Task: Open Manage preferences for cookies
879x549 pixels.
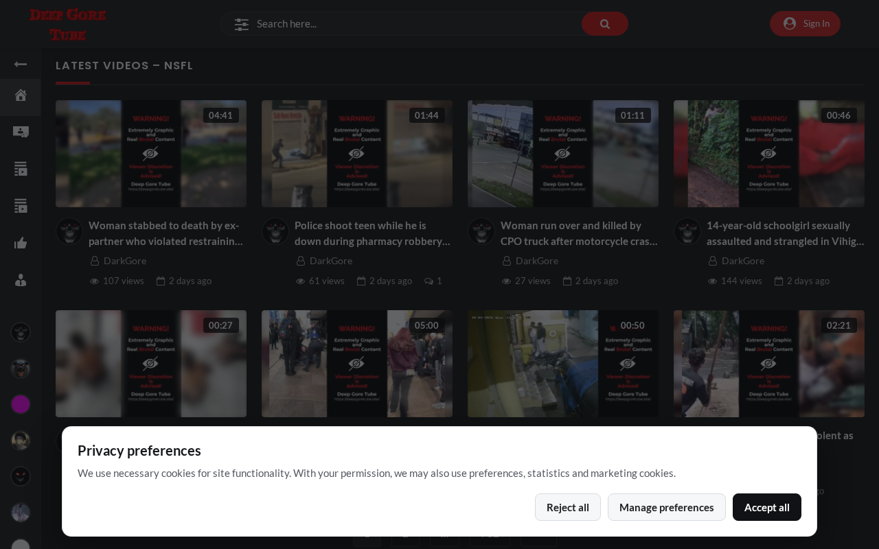Action: tap(667, 507)
